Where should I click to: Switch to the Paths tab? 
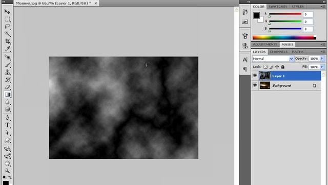click(297, 52)
